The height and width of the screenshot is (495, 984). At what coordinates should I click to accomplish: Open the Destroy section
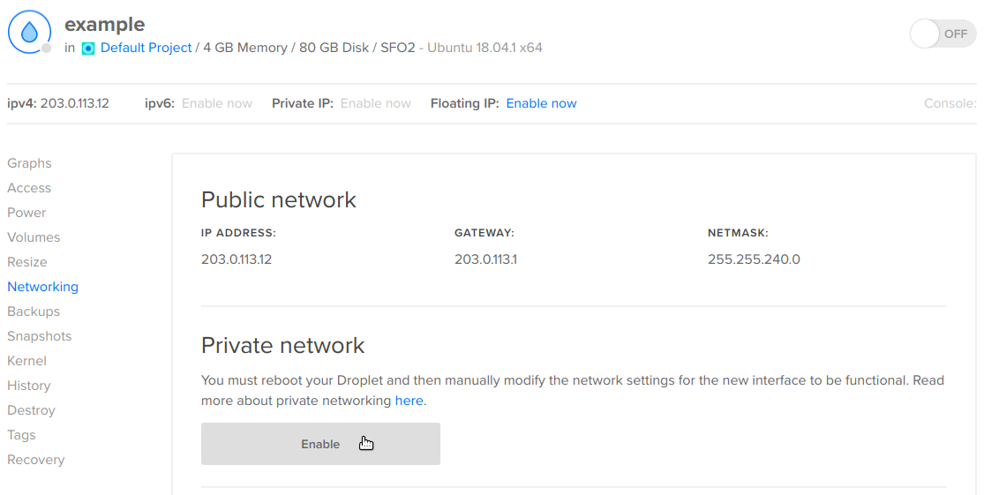click(x=32, y=410)
